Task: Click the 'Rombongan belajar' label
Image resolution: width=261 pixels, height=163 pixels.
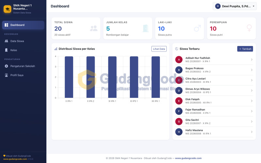Action: pos(117,35)
